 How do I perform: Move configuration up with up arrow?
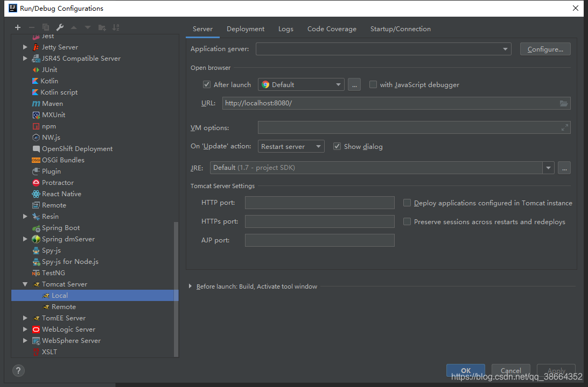74,27
